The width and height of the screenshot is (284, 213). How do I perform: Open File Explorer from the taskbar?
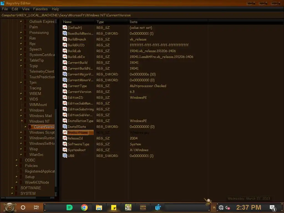99,207
